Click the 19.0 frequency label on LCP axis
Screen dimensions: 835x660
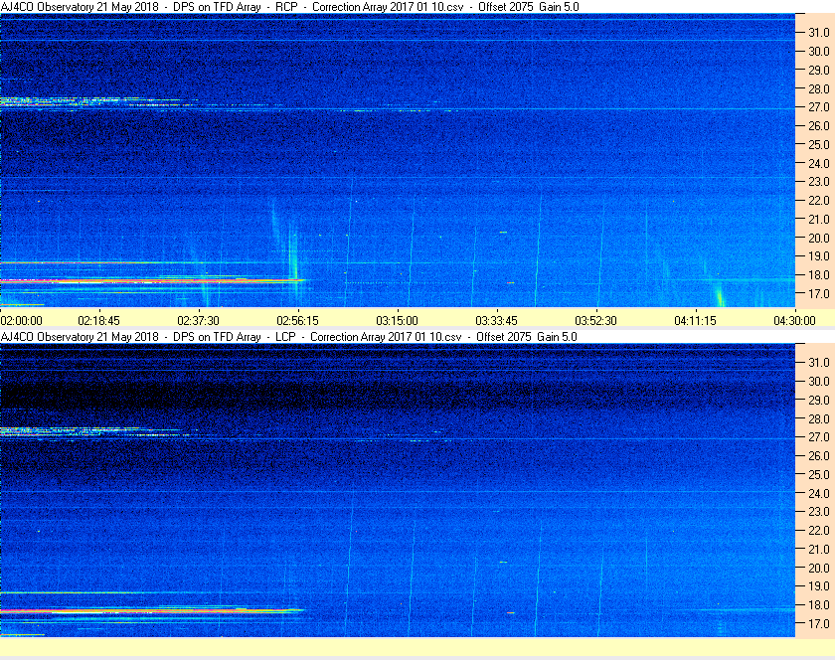click(819, 586)
